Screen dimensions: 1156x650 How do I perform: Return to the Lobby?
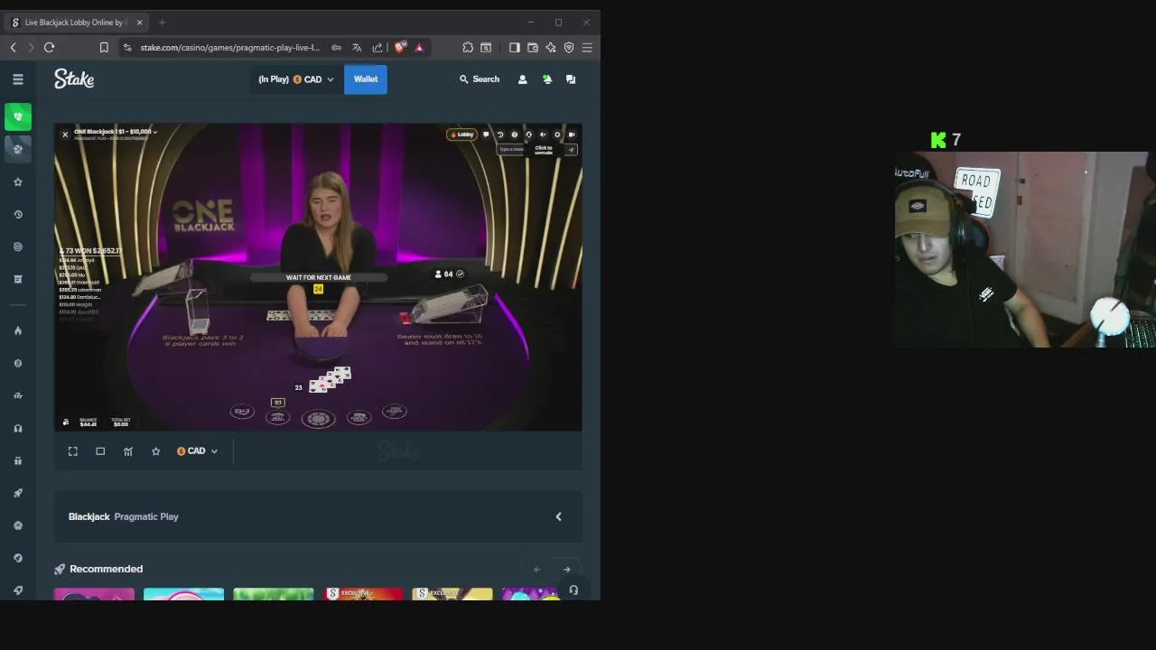pyautogui.click(x=461, y=135)
